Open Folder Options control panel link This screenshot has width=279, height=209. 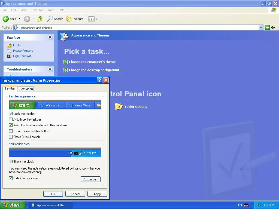136,107
